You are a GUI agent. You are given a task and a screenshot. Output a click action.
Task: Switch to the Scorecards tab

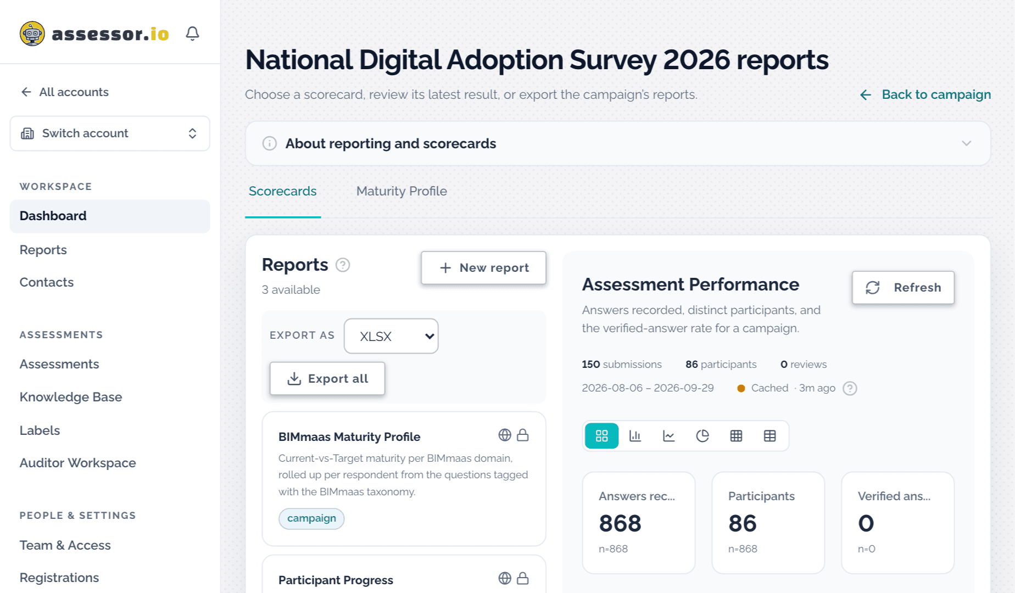coord(282,191)
